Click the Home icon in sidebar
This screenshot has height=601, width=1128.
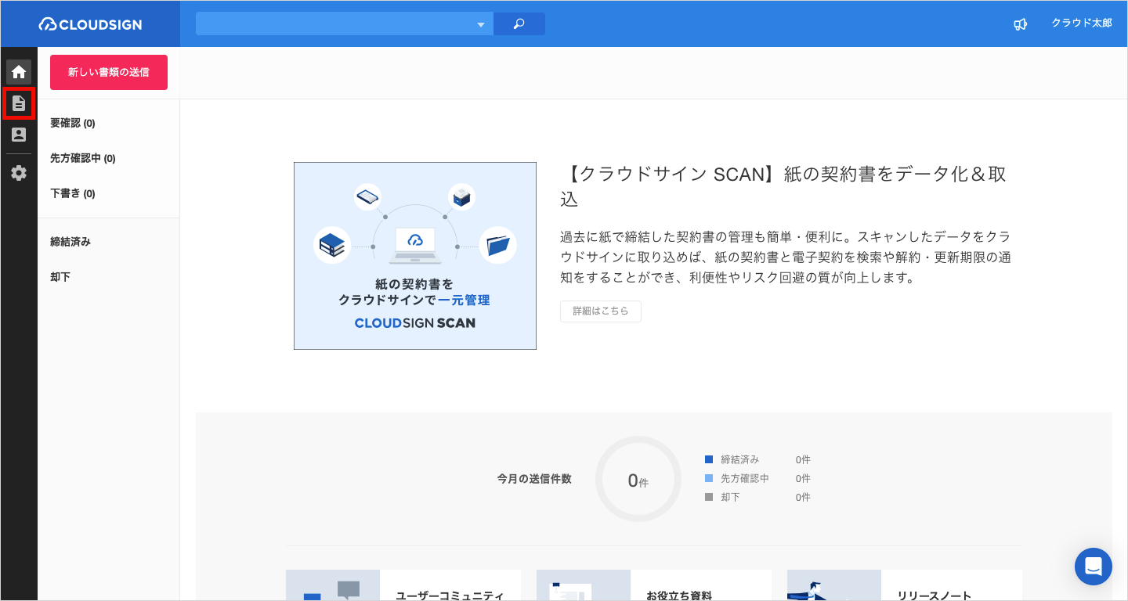tap(19, 72)
